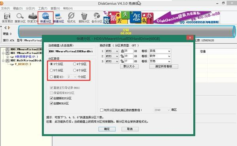Viewport: 237px width, 146px height.
Task: Click the partition 3 size field showing 17
Action: (129, 61)
